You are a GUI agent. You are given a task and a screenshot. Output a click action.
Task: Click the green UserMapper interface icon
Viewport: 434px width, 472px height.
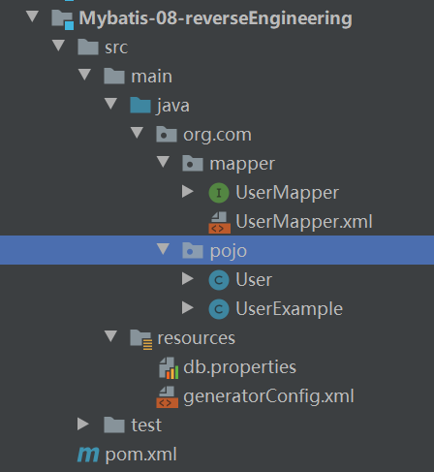[x=219, y=193]
